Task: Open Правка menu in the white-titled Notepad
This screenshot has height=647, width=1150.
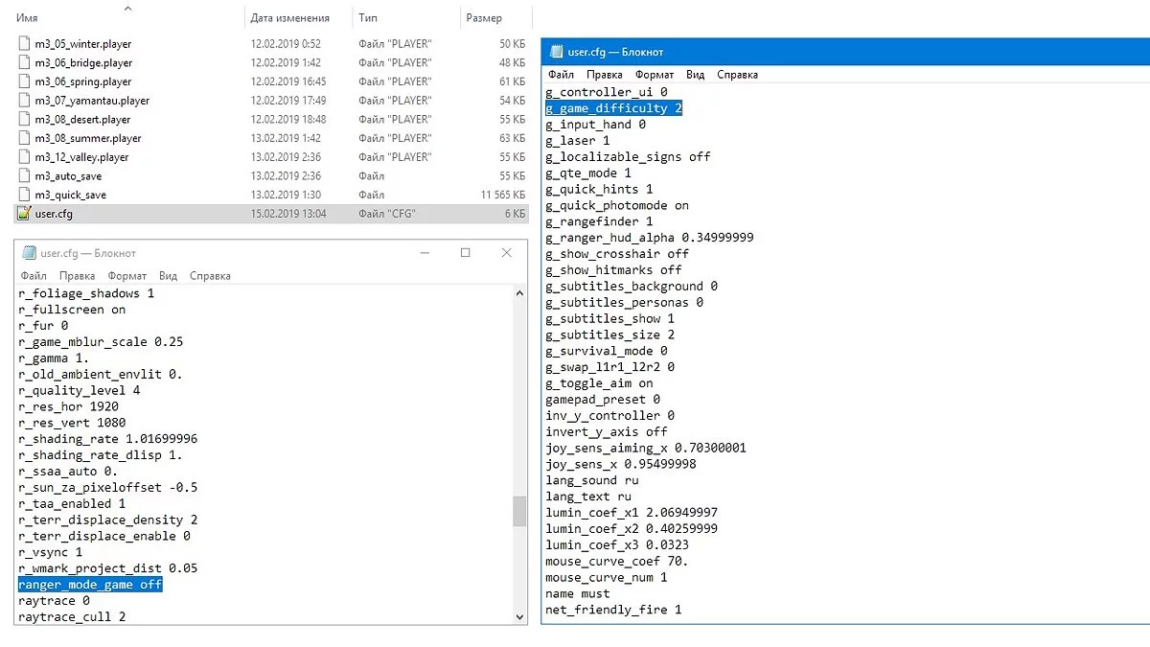Action: click(78, 276)
